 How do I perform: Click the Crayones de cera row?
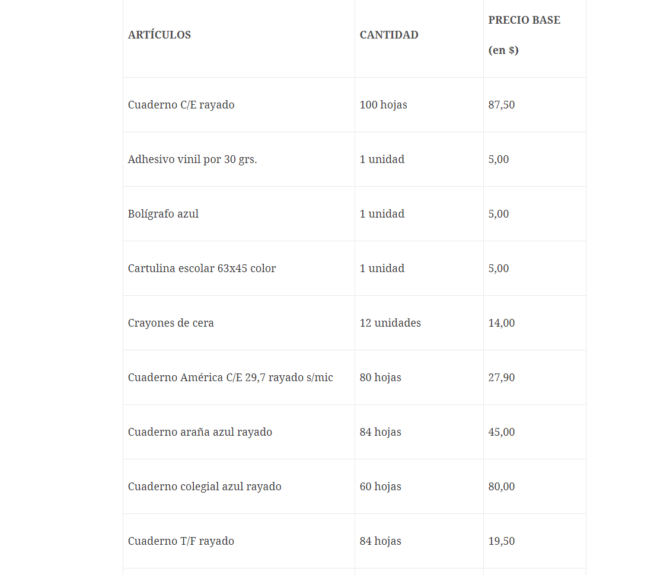coord(171,323)
